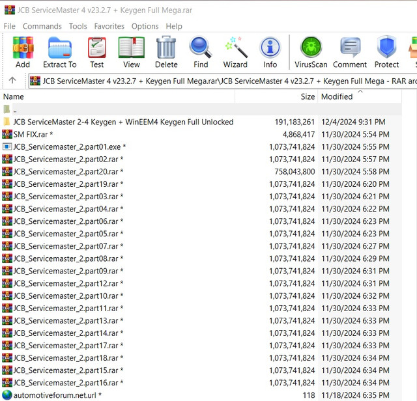Click the SM FIX.rar archive icon

[x=7, y=134]
